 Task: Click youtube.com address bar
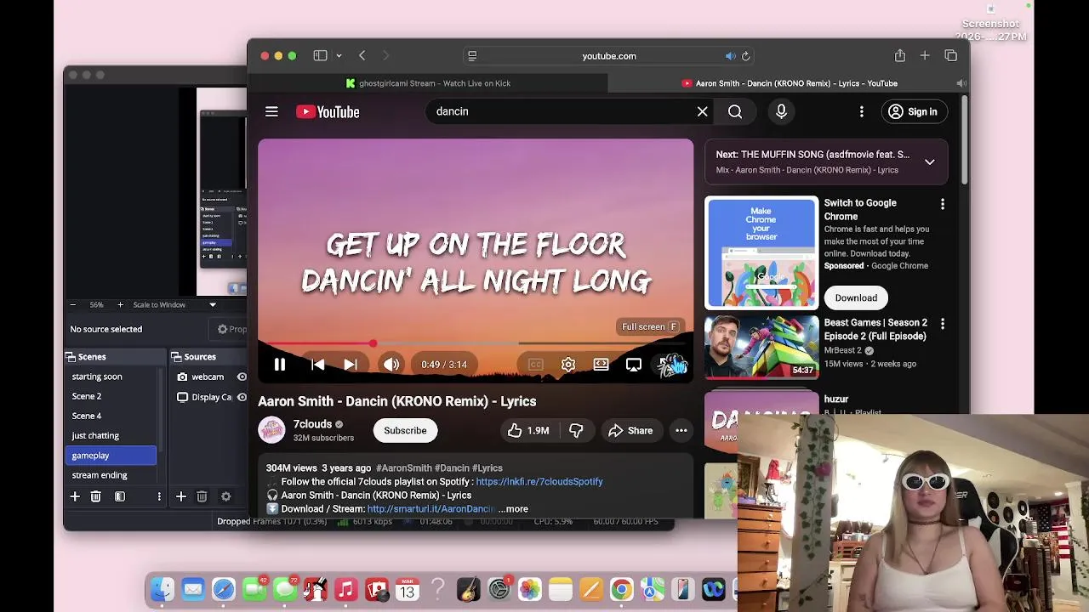[608, 56]
